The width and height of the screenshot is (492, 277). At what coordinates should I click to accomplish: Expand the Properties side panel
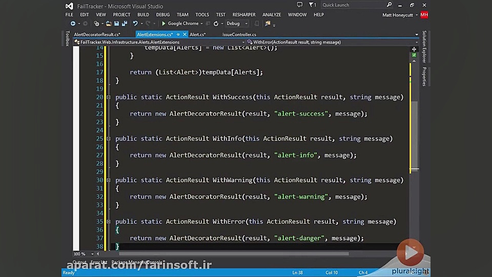[x=424, y=76]
